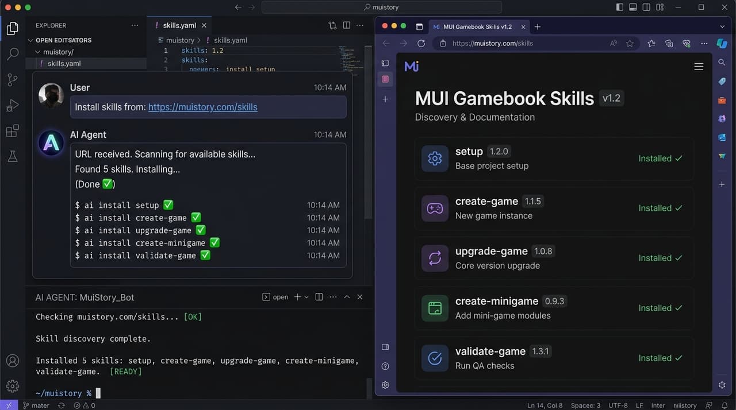Open the Testing flask view
This screenshot has height=410, width=736.
tap(13, 156)
